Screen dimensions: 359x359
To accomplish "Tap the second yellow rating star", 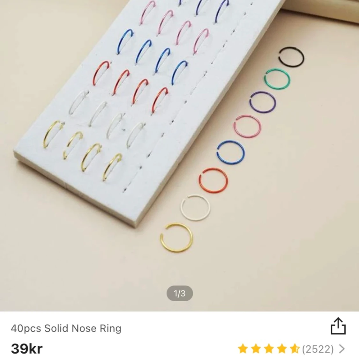I will point(256,349).
